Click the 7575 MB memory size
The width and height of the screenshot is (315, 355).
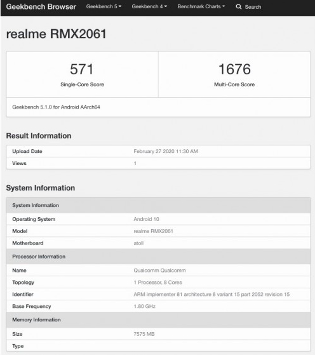click(144, 334)
